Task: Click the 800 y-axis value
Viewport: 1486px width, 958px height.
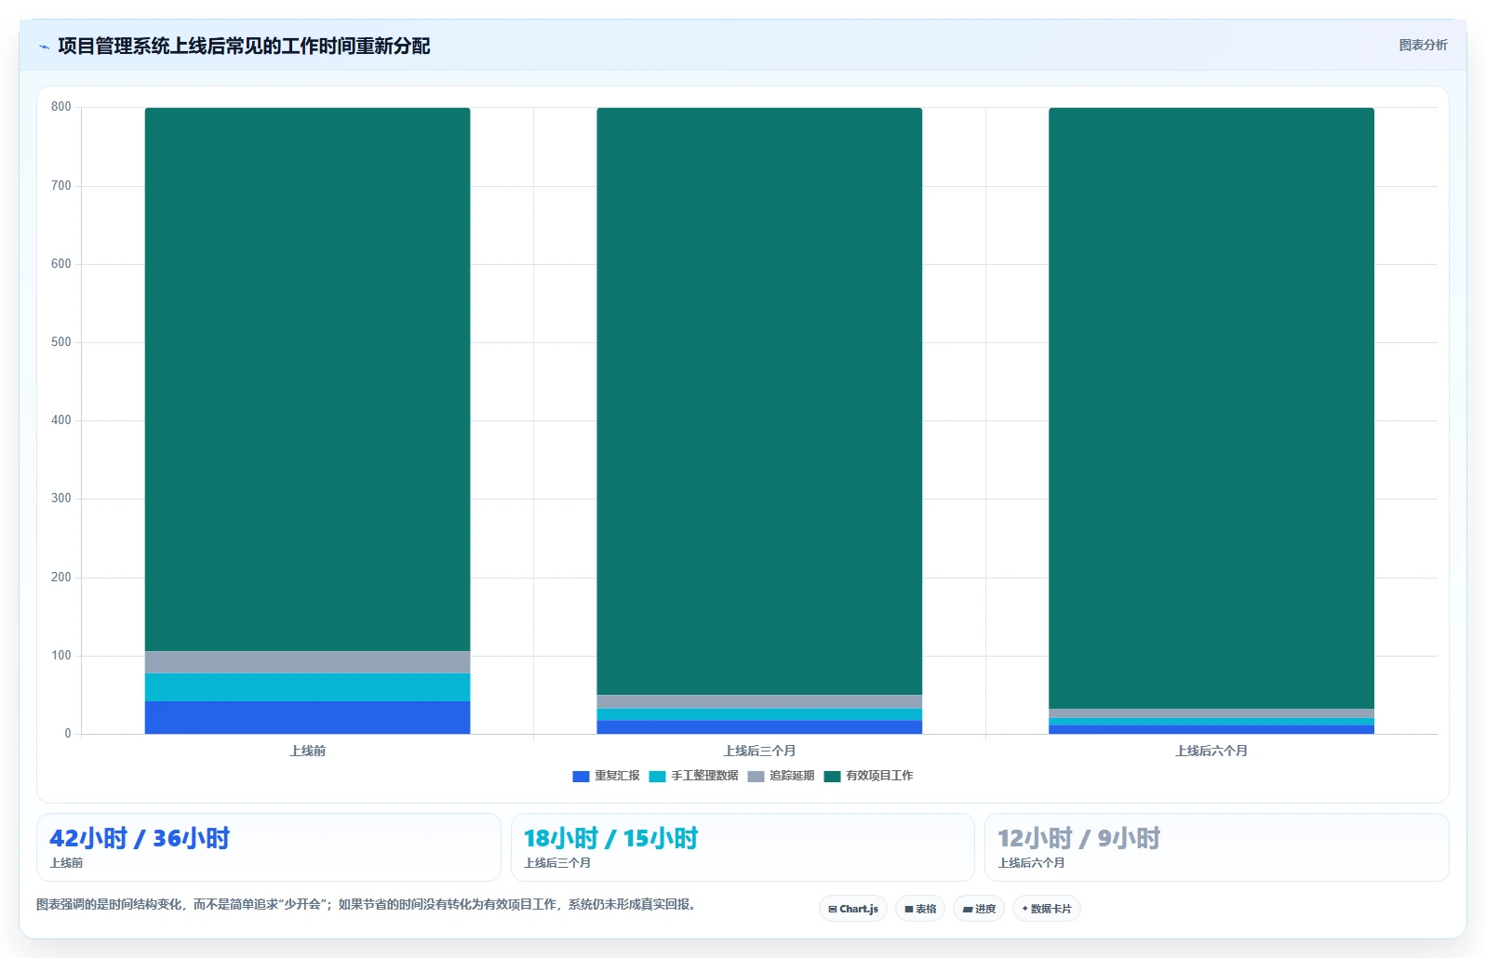Action: click(61, 107)
